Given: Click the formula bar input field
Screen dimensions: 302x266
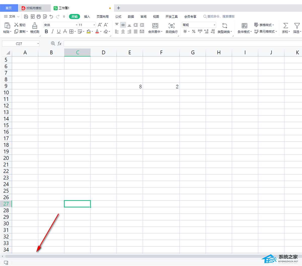Looking at the screenshot, I should [x=183, y=44].
